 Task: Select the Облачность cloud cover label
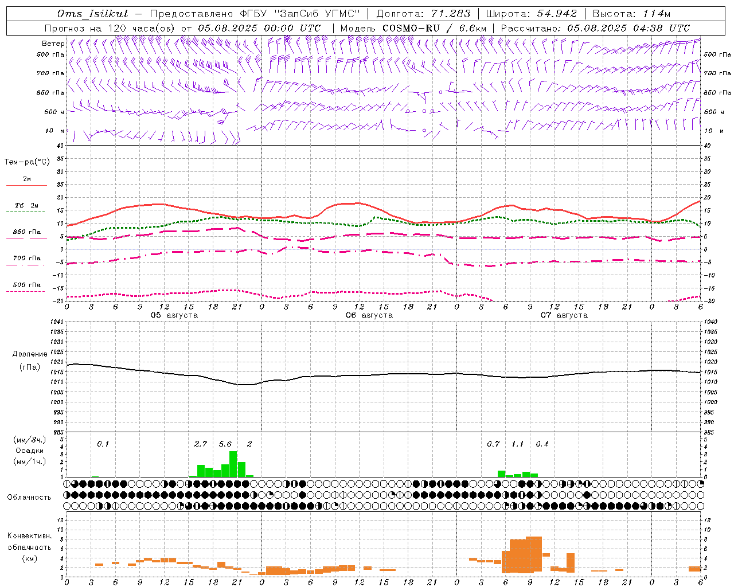(29, 497)
